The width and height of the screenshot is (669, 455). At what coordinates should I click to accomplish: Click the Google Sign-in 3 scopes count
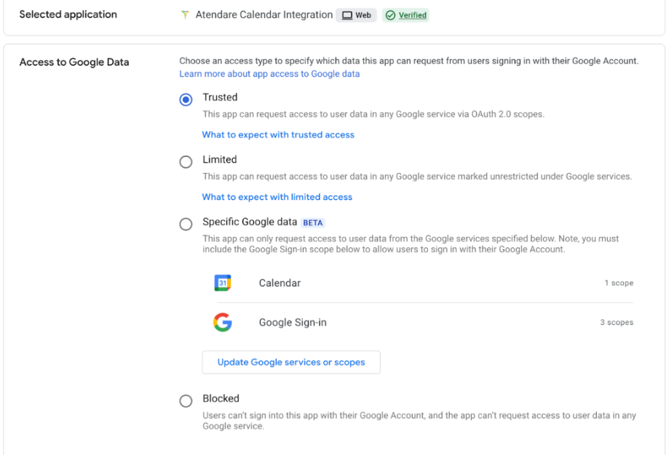coord(616,323)
